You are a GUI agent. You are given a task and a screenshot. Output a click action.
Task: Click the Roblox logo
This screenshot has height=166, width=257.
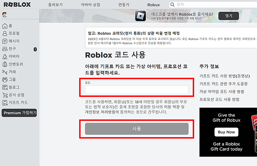[17, 5]
